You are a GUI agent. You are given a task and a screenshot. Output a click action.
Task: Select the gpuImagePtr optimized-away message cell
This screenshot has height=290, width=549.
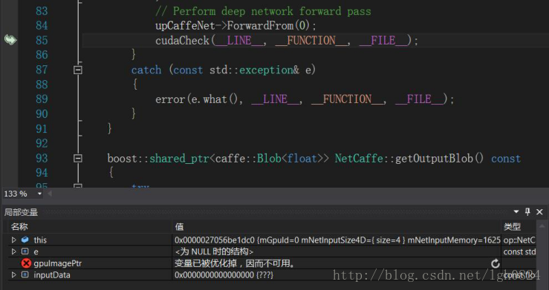pos(337,263)
